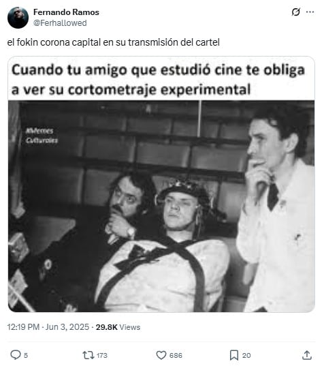Share the post via upload icon
The width and height of the screenshot is (324, 366).
tap(307, 355)
